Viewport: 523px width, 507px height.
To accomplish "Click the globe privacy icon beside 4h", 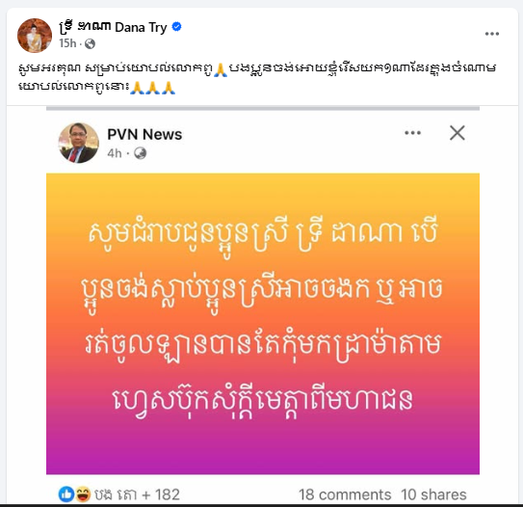I will (140, 153).
